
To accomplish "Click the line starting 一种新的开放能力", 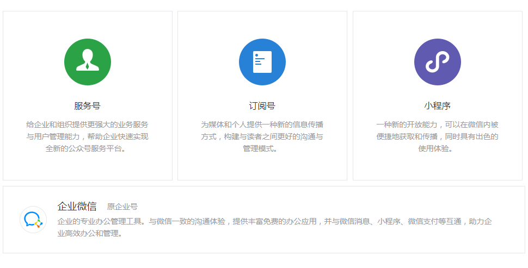I will pyautogui.click(x=437, y=124).
